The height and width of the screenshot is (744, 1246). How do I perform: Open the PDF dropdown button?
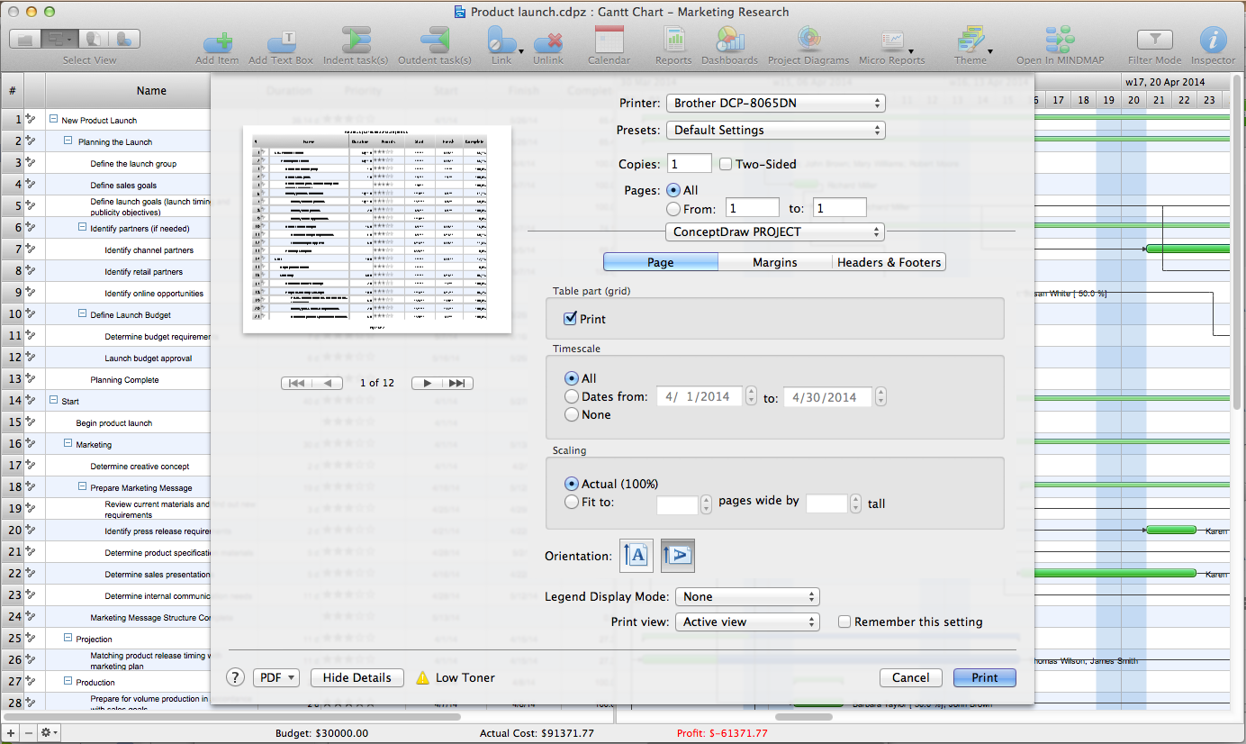coord(277,677)
